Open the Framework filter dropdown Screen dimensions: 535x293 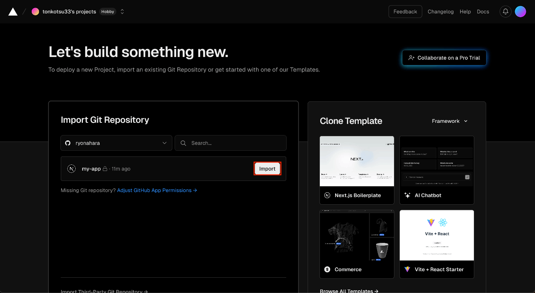[450, 121]
